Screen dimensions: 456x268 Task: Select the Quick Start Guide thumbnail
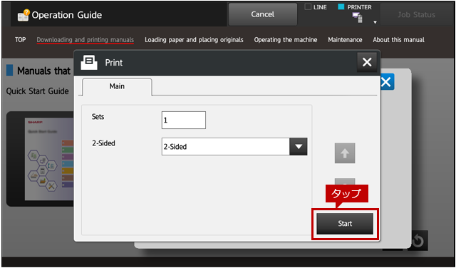(41, 158)
